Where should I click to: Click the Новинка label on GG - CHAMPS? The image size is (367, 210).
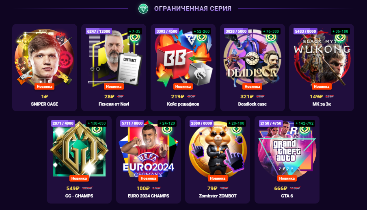79,178
